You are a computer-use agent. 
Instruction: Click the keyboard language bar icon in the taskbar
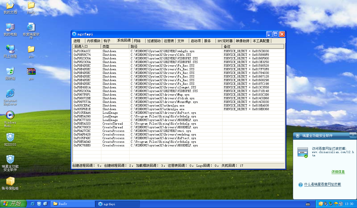tap(308, 204)
